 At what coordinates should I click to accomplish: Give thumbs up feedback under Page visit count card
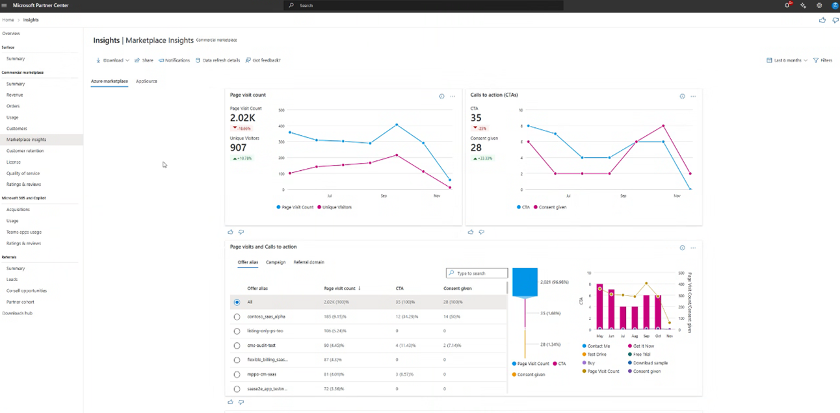pyautogui.click(x=230, y=232)
